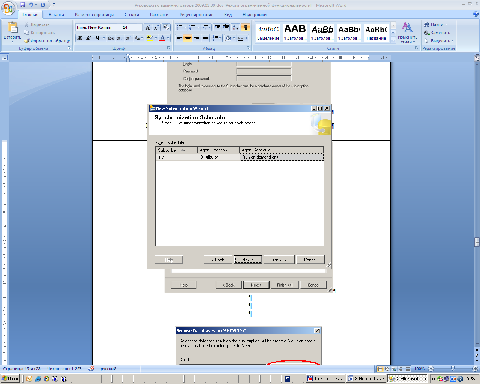Open 'Run on demand only' schedule cell
The height and width of the screenshot is (384, 480).
click(282, 157)
